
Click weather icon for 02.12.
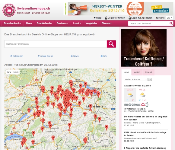pyautogui.click(x=130, y=95)
